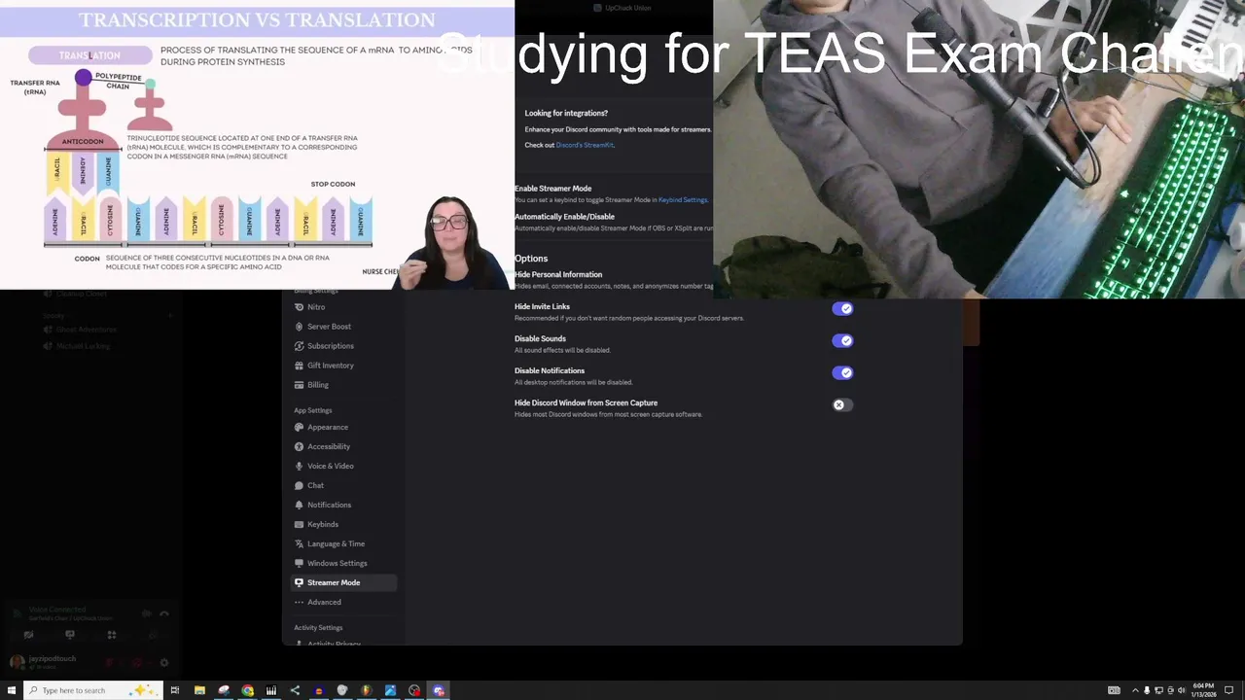
Task: Open Chat settings
Action: [x=344, y=485]
